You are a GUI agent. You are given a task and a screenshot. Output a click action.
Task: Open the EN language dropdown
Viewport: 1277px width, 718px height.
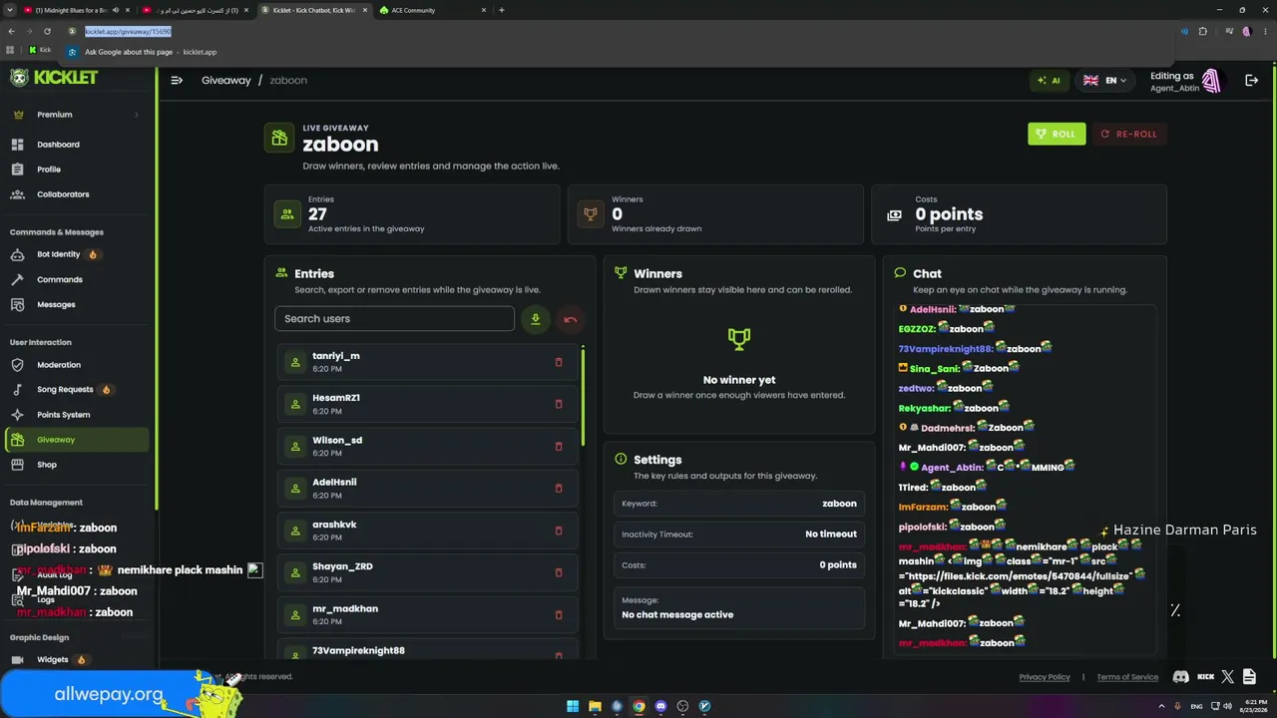(x=1105, y=81)
